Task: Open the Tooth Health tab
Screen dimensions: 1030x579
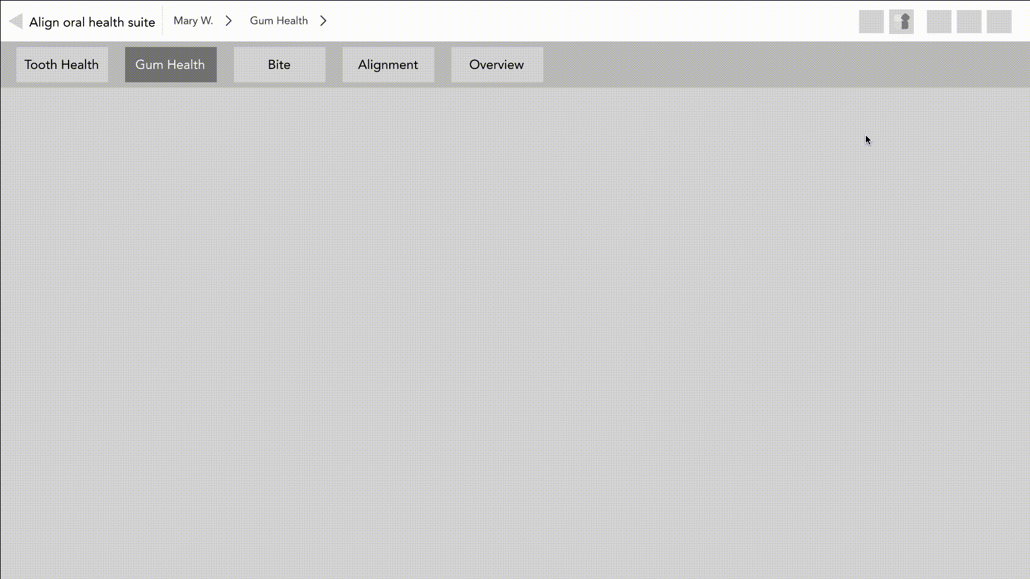Action: (62, 65)
